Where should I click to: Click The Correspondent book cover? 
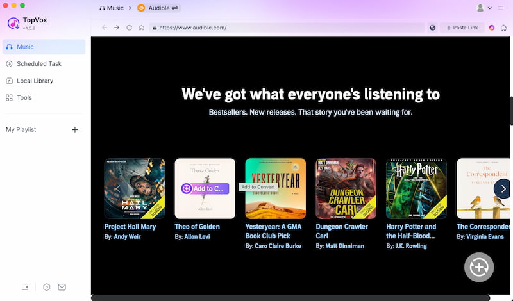[x=484, y=188]
